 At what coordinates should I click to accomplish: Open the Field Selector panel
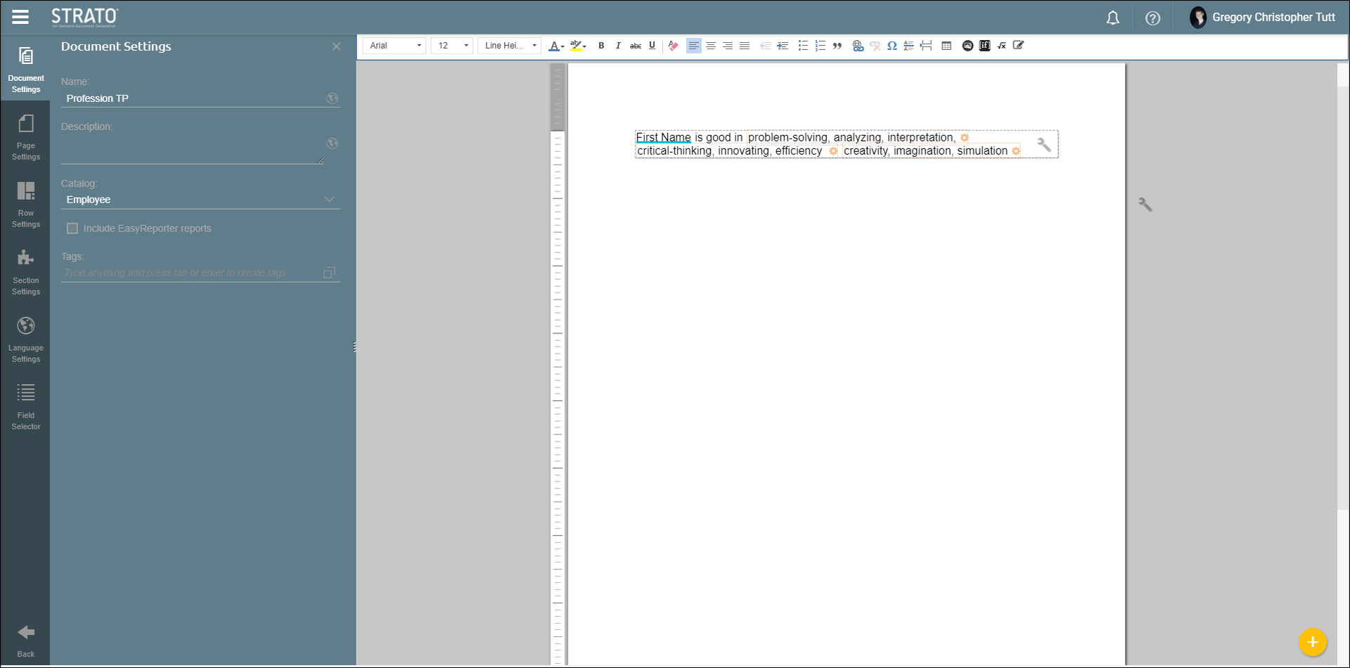(26, 406)
